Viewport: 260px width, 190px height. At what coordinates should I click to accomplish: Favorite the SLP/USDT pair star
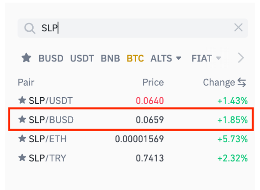pos(22,101)
